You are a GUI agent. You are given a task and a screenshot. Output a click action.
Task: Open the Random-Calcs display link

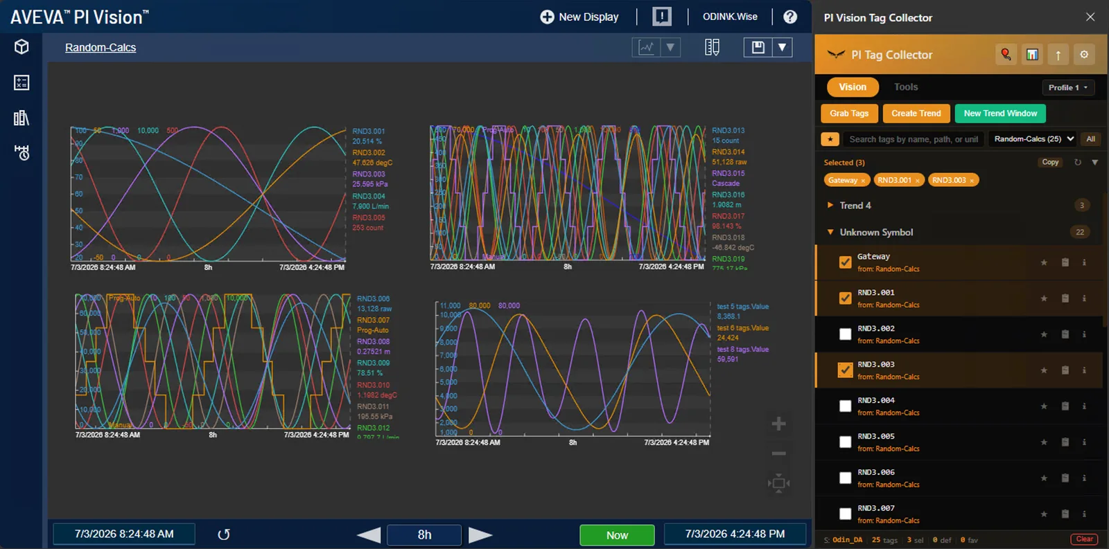point(101,48)
